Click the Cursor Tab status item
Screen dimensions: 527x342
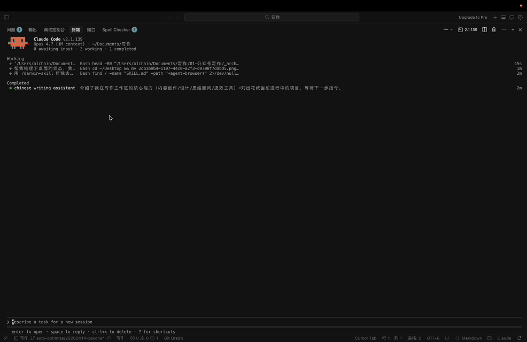(366, 338)
